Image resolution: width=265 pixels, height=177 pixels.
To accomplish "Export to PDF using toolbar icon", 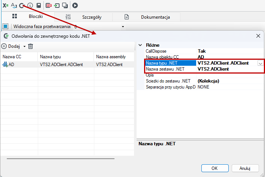I will 49,6.
